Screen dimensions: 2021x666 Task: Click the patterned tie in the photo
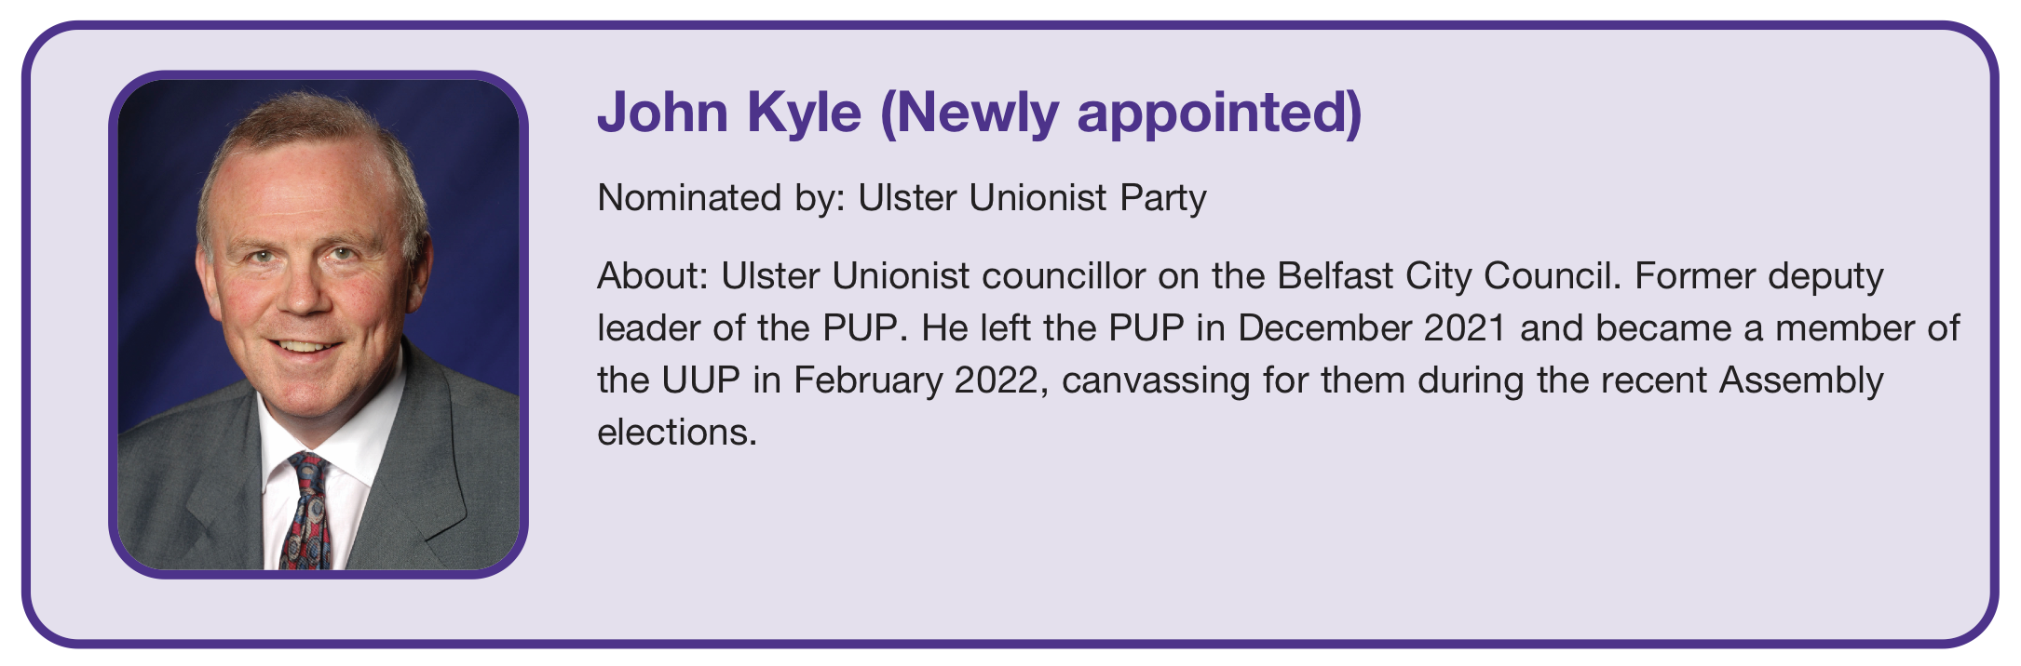click(305, 513)
